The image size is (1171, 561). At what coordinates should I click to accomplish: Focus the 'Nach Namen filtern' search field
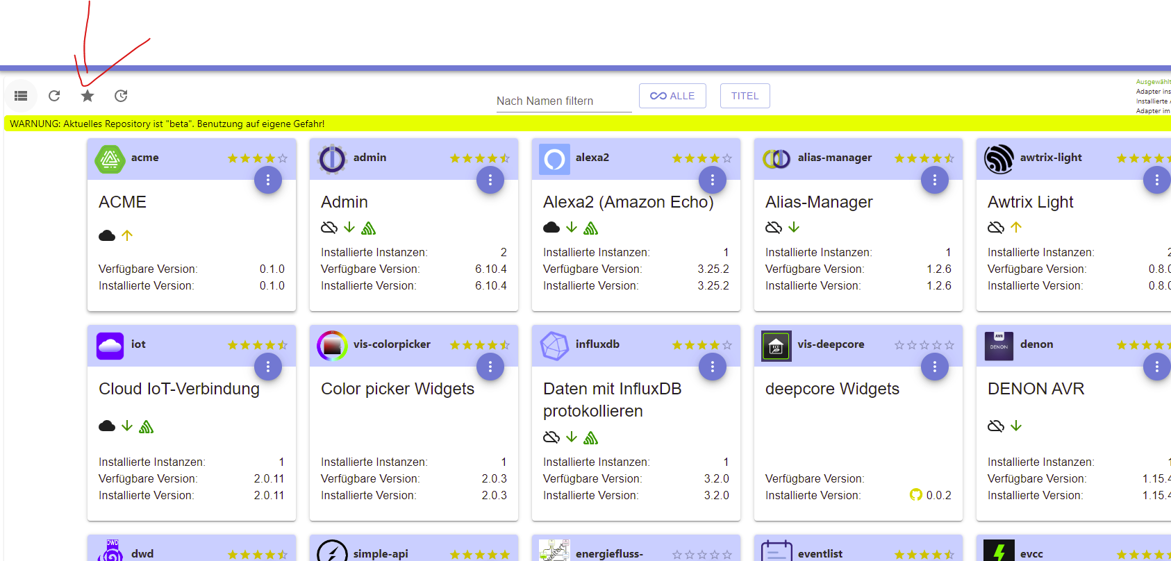[x=564, y=101]
